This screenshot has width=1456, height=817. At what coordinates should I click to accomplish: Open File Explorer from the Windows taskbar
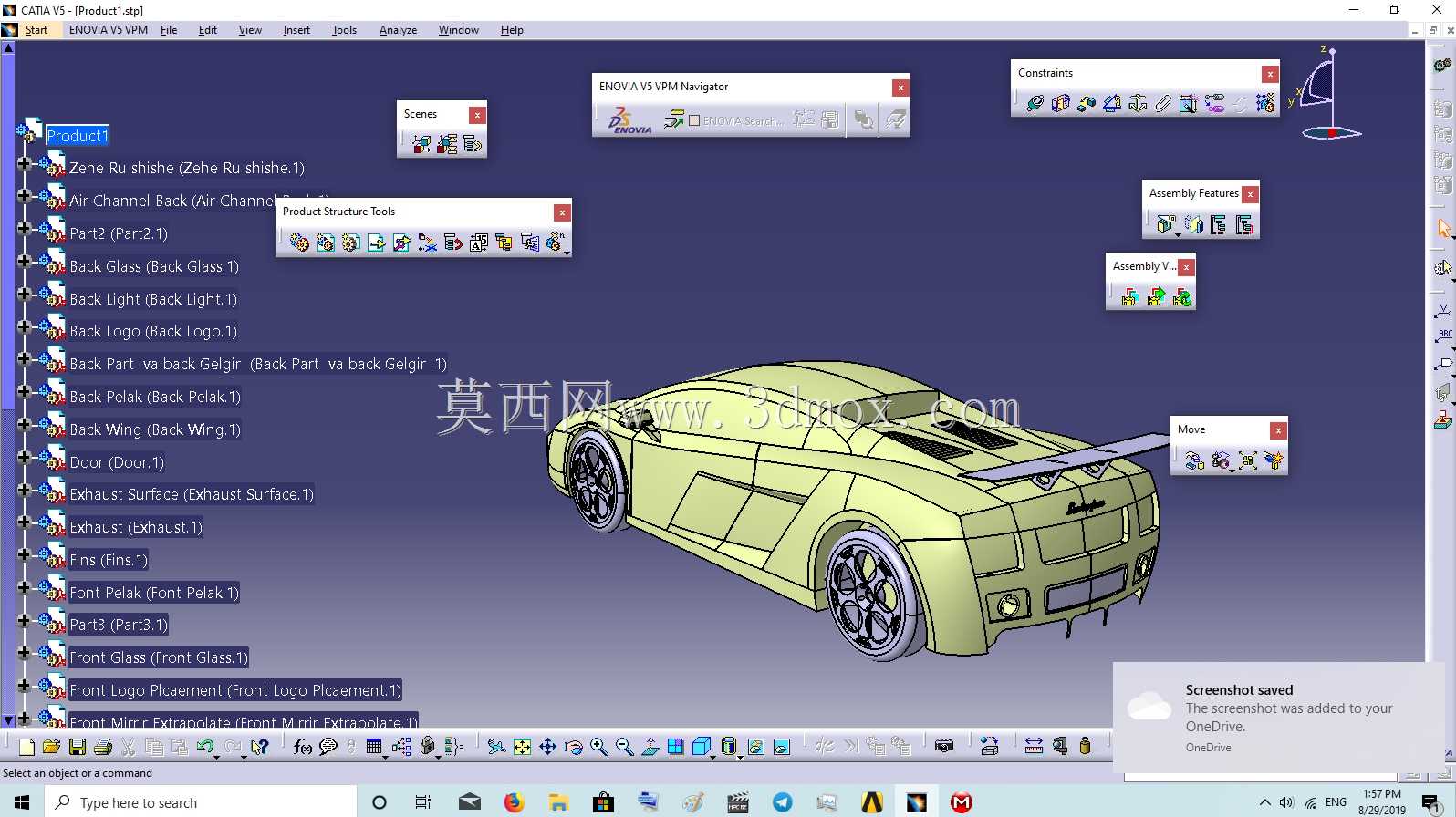coord(558,802)
